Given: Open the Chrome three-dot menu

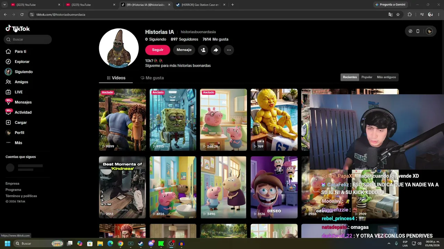Looking at the screenshot, I should pyautogui.click(x=439, y=15).
